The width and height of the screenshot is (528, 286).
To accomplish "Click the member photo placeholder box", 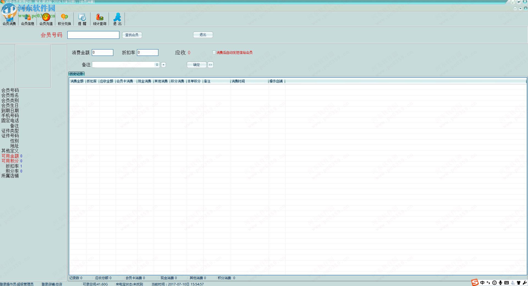I will click(x=33, y=66).
